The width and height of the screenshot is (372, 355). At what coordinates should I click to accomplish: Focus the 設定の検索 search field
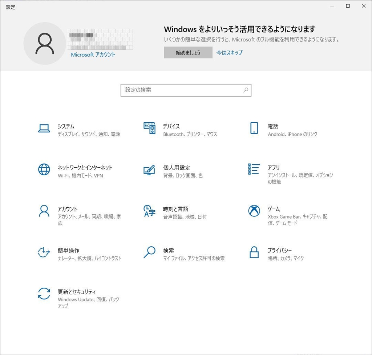[x=186, y=90]
